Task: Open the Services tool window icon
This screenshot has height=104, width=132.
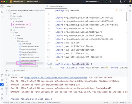Action: point(2,80)
